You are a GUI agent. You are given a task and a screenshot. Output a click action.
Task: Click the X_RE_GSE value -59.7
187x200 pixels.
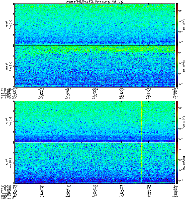[122, 186]
